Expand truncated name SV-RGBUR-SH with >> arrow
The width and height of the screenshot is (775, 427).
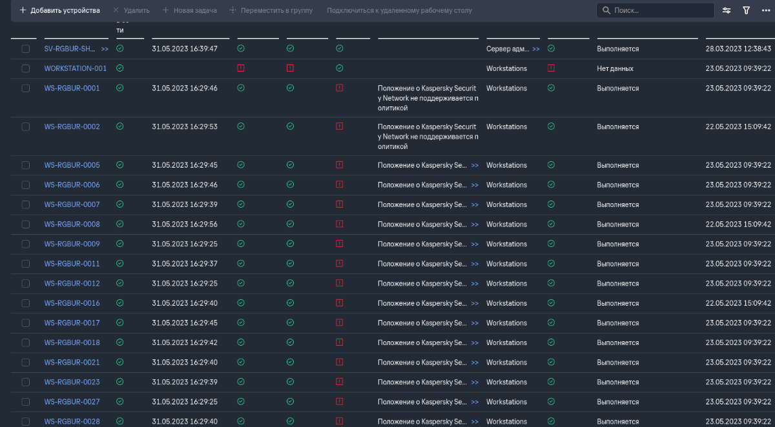coord(105,49)
